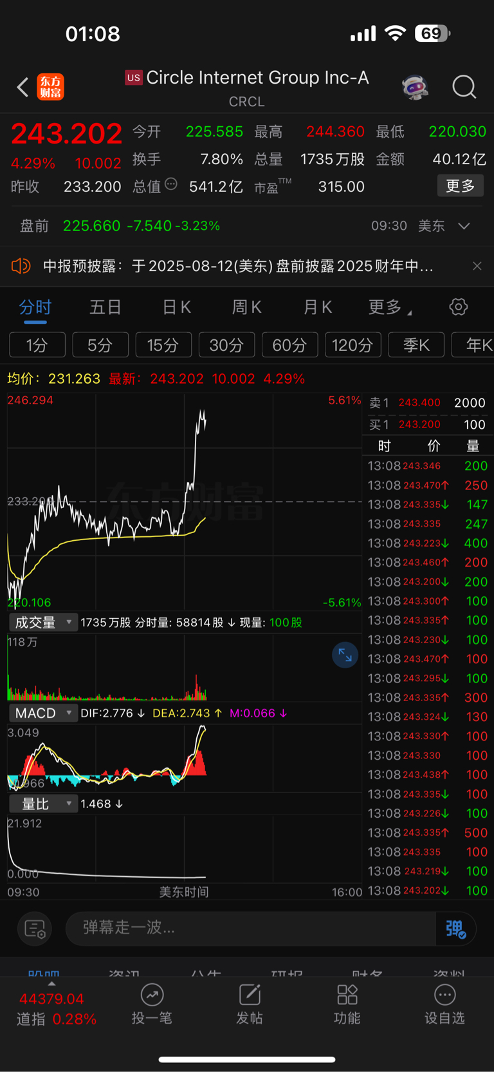Screen dimensions: 494x1072
Task: Tap the 设自选 icon
Action: pyautogui.click(x=444, y=1004)
